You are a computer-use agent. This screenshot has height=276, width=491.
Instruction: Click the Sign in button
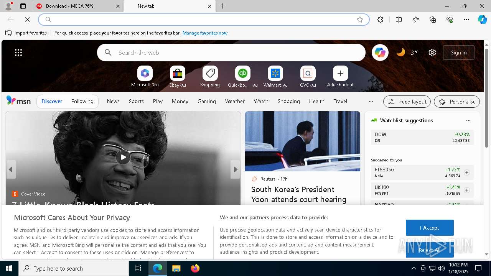[x=459, y=53]
